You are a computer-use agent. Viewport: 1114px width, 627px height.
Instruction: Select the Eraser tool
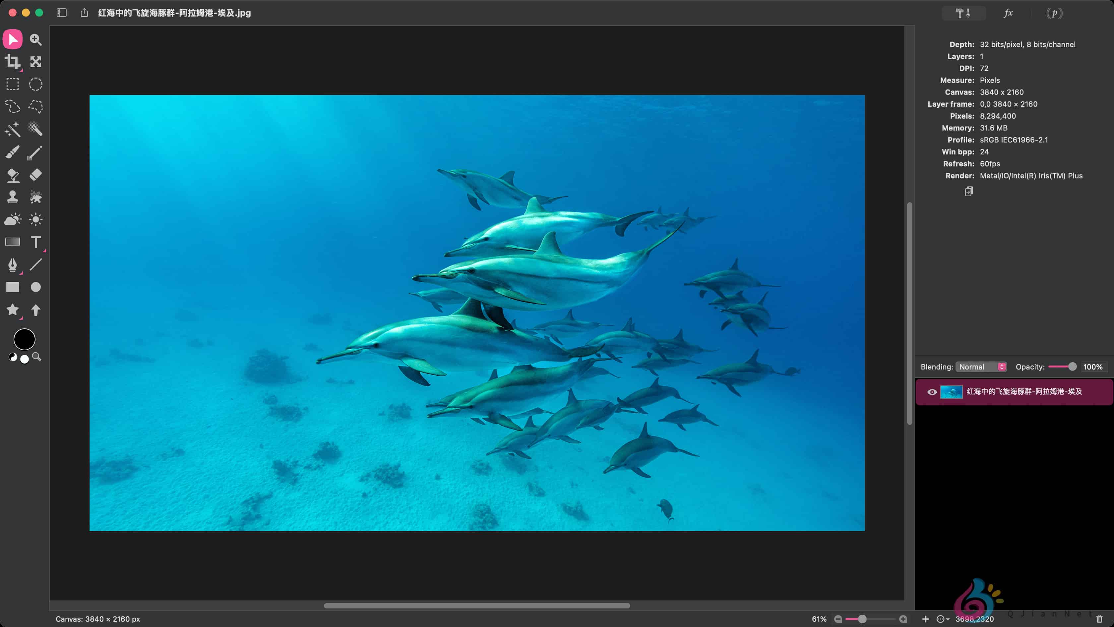[35, 175]
